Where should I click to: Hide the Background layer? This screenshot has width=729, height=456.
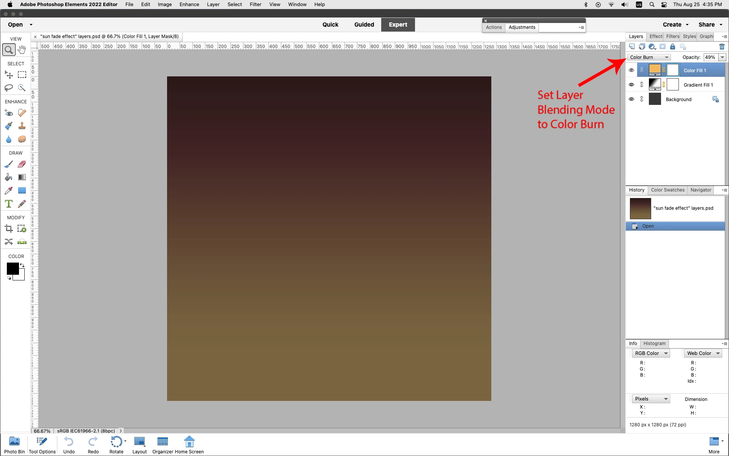[x=631, y=99]
